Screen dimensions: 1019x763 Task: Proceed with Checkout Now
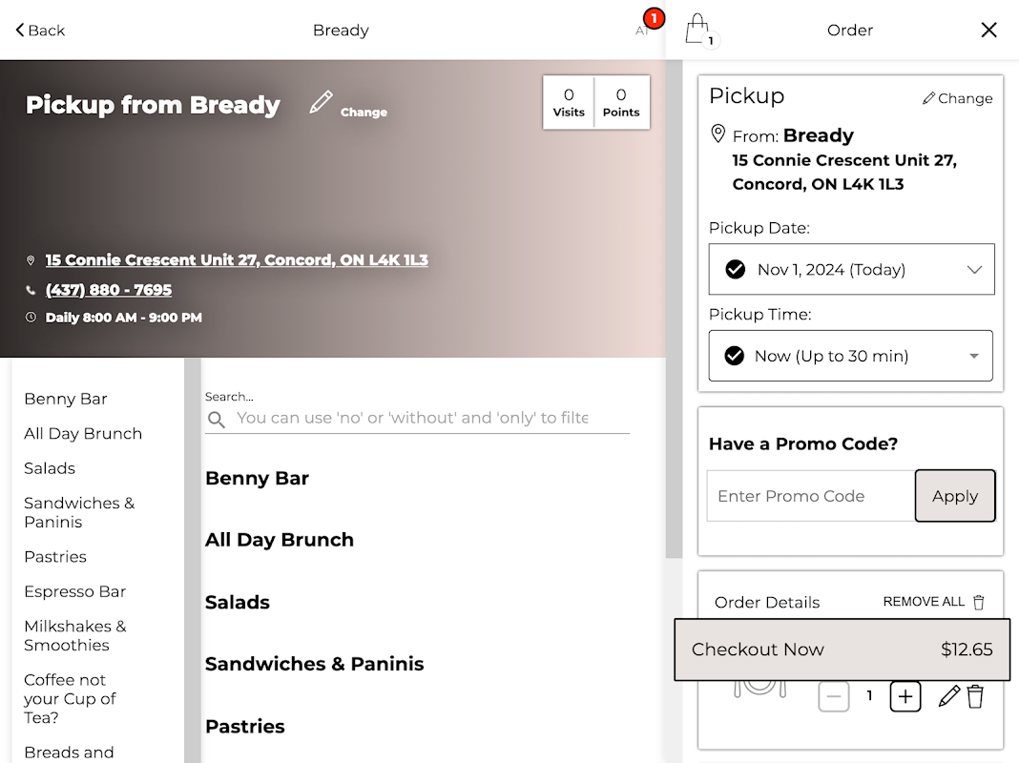[842, 650]
